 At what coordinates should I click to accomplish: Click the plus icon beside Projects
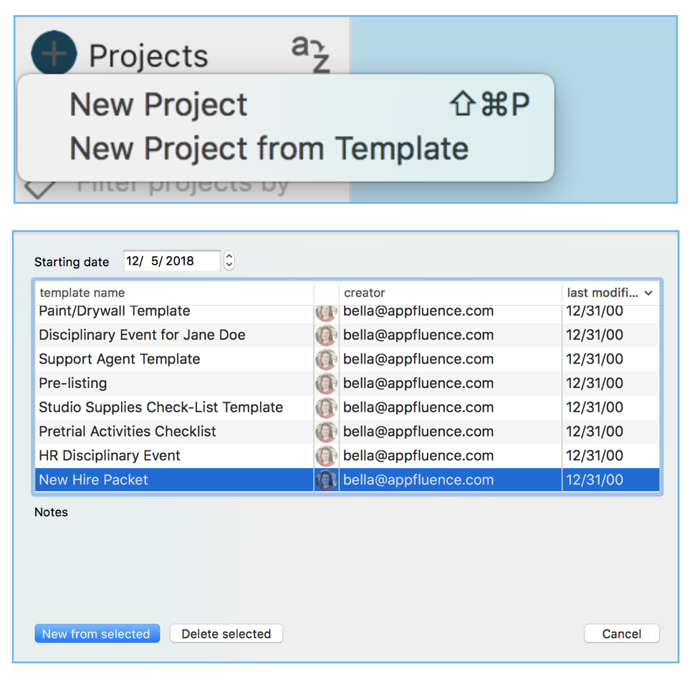[54, 54]
